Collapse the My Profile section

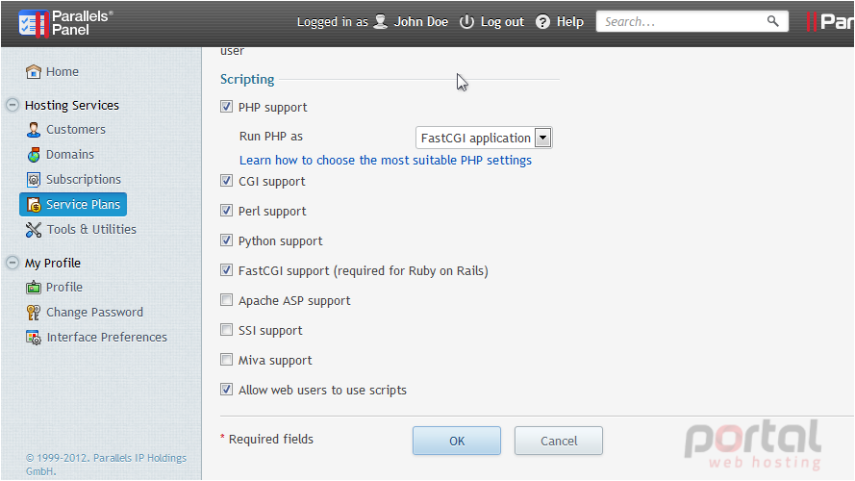point(13,263)
